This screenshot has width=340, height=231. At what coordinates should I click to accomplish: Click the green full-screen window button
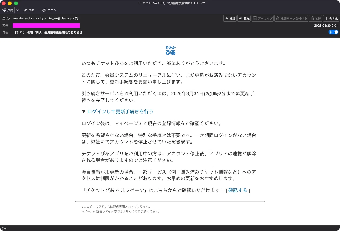[x=16, y=3]
